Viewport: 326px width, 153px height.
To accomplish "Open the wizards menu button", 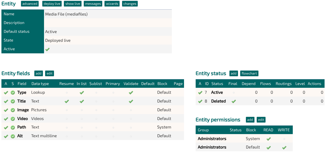I will (x=112, y=4).
